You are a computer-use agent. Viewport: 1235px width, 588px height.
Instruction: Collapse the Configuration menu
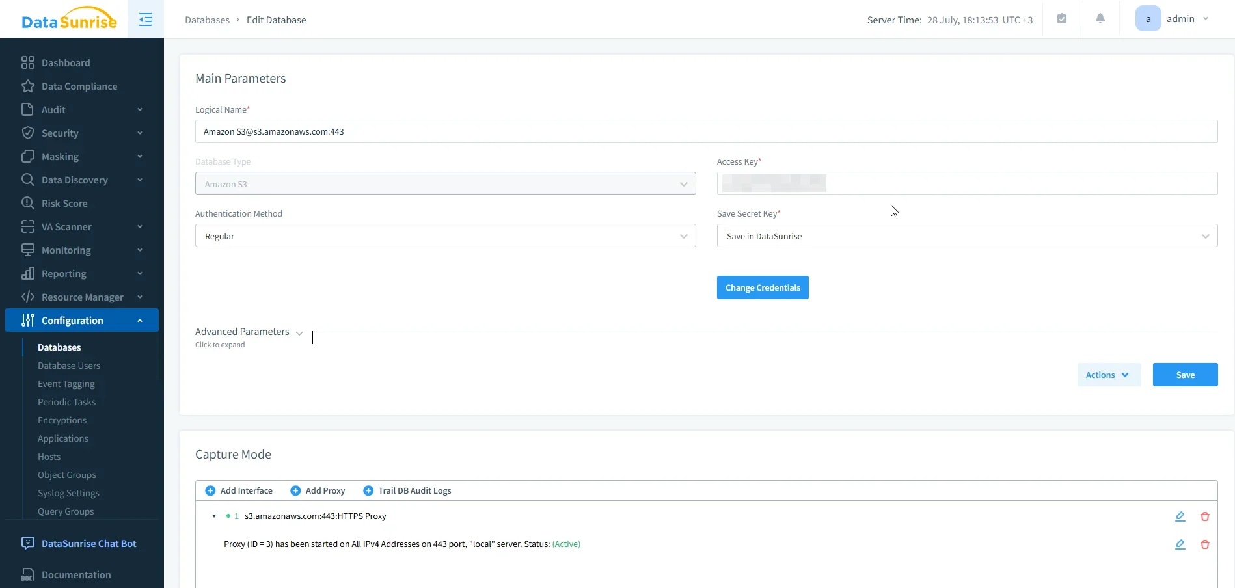tap(71, 320)
